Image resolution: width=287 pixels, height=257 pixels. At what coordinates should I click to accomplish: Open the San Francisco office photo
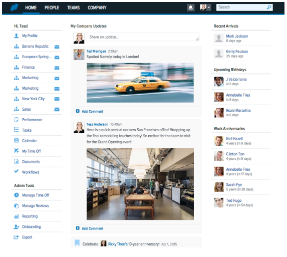(x=140, y=184)
